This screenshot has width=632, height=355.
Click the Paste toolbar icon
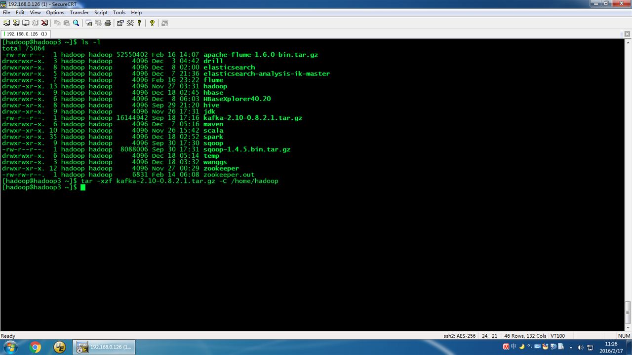pos(67,23)
